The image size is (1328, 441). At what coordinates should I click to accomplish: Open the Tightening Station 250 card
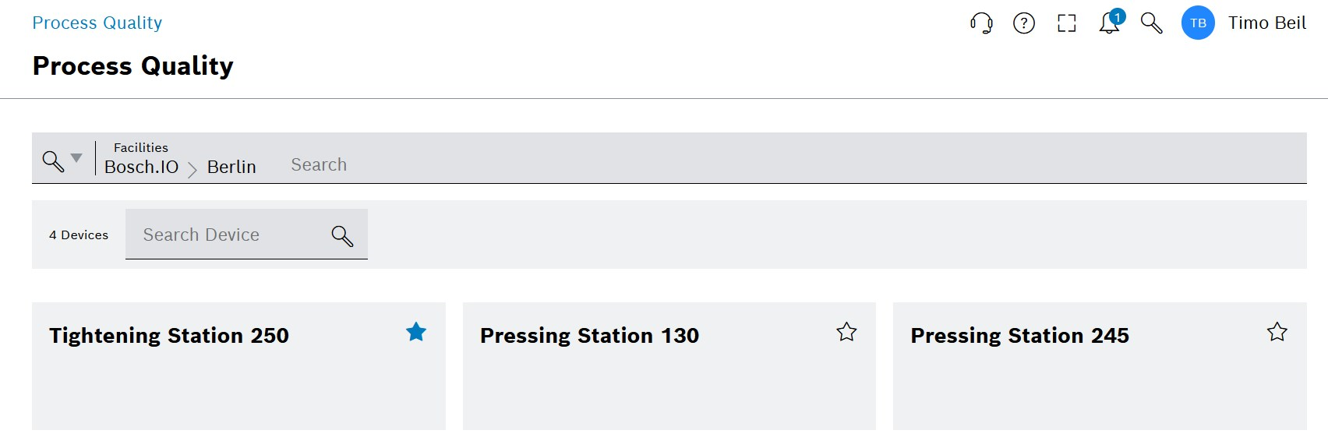coord(238,366)
